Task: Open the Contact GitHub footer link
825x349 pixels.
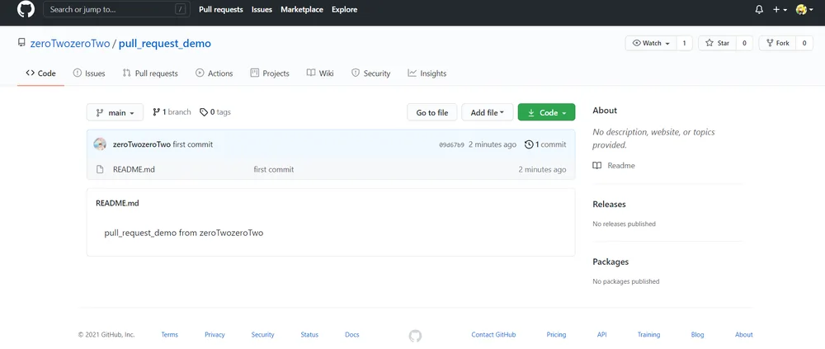Action: pos(493,335)
